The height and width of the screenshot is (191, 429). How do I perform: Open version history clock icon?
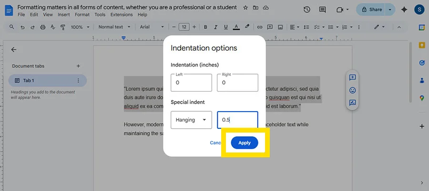(x=307, y=10)
